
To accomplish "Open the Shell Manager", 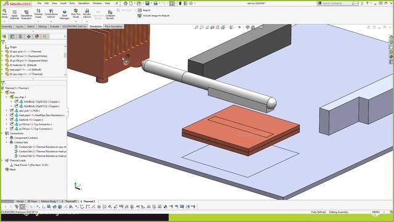I will [65, 15].
